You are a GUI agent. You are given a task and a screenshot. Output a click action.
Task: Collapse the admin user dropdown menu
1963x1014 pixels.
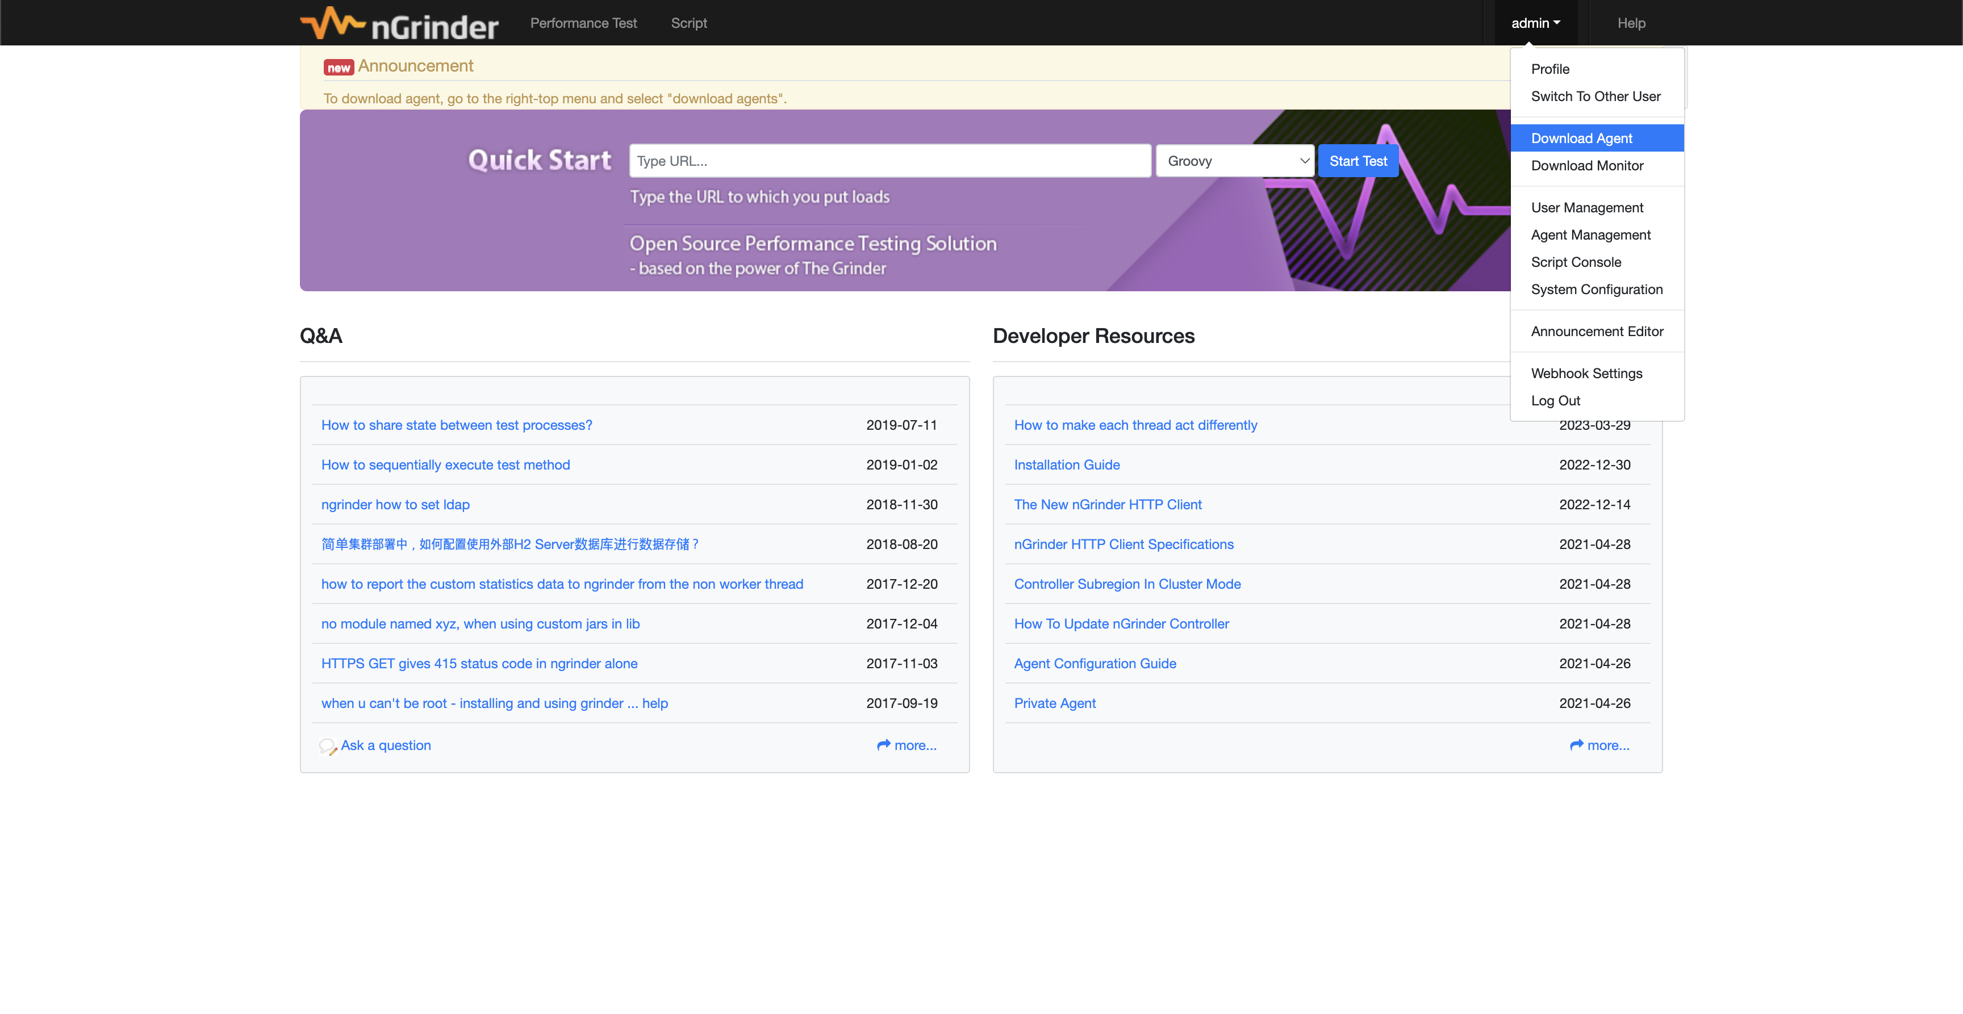click(1535, 23)
